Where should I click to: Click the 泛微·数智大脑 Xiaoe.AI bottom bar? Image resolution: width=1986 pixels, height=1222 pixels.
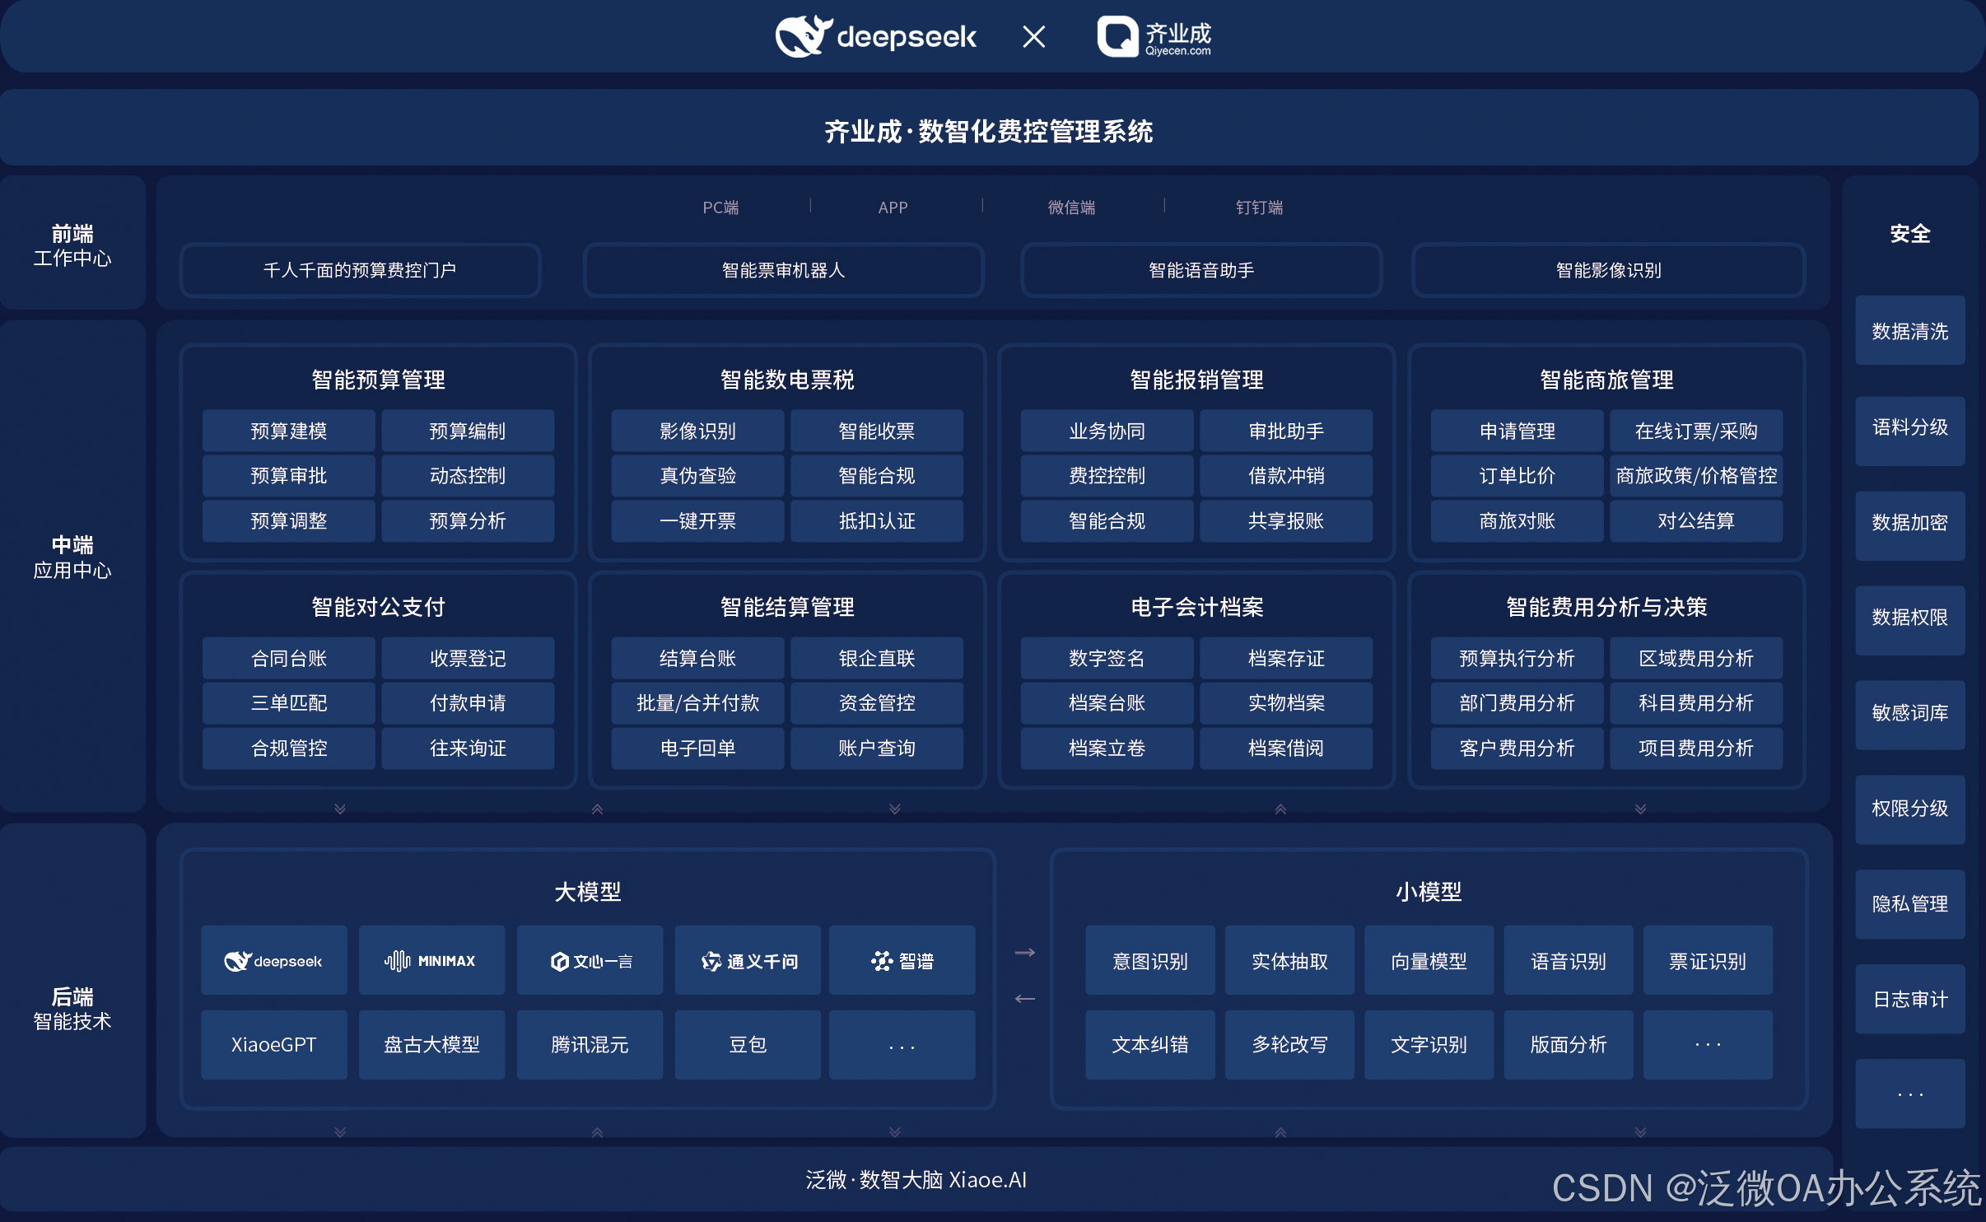tap(916, 1179)
